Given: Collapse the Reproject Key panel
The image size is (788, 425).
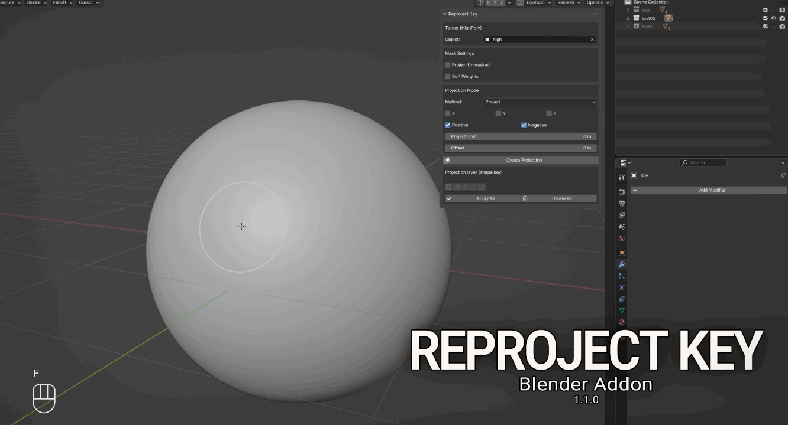Looking at the screenshot, I should (444, 14).
